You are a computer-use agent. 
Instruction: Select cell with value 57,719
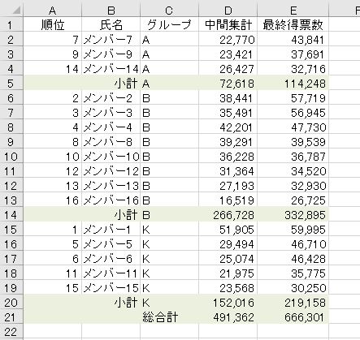point(293,98)
